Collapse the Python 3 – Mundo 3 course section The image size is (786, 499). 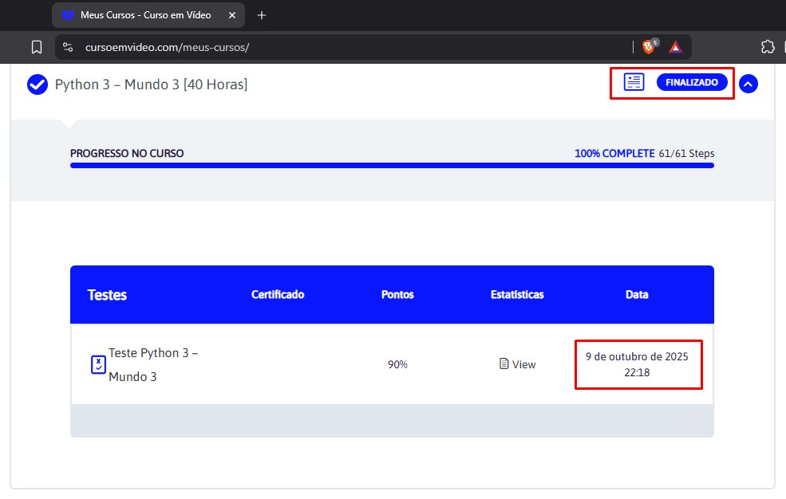748,84
